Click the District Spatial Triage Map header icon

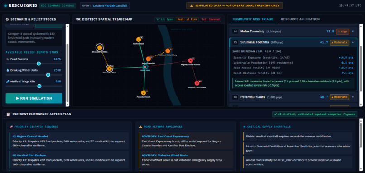(78, 19)
